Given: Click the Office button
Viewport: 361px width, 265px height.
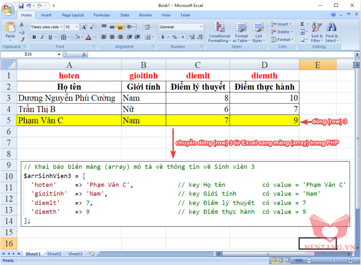Looking at the screenshot, I should 8,9.
